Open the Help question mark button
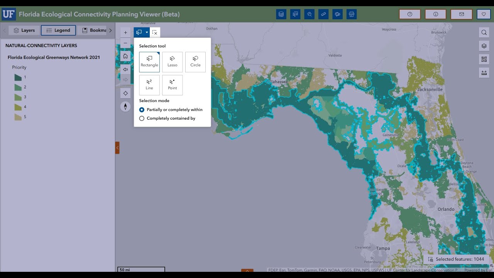The image size is (494, 278). coord(409,14)
